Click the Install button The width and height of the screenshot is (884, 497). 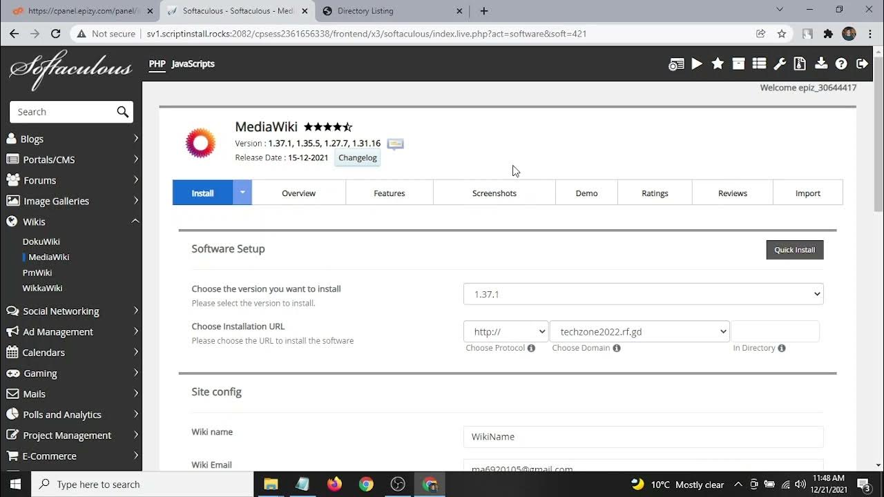202,193
